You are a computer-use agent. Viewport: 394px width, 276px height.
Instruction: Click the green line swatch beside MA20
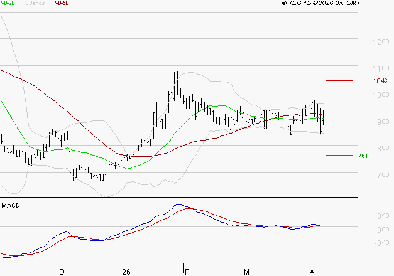[x=21, y=4]
